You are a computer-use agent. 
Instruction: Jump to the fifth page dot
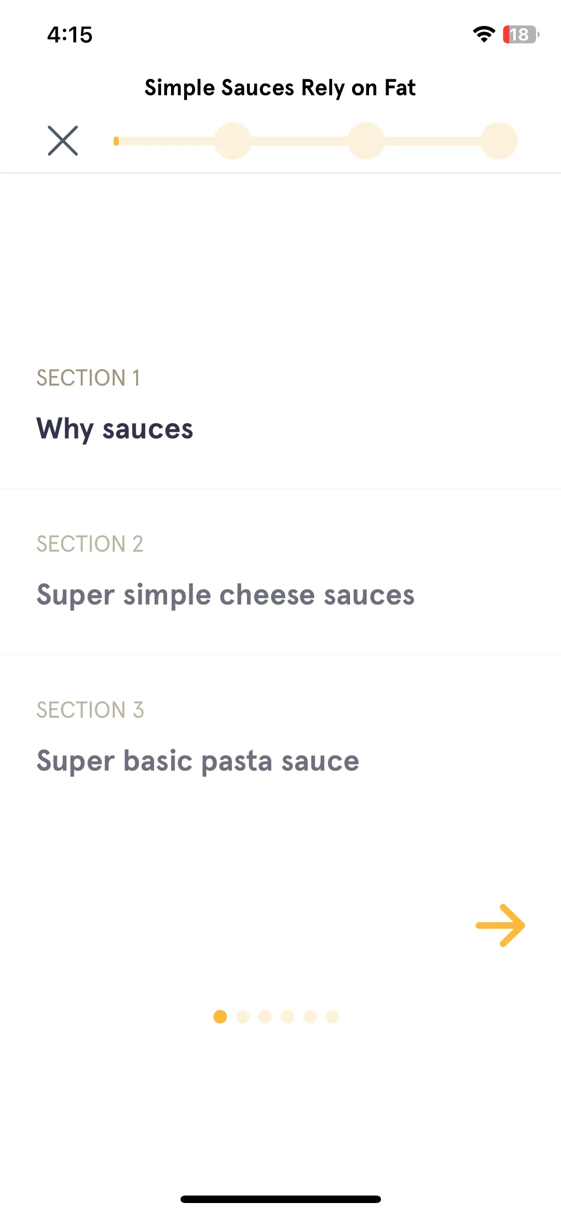pyautogui.click(x=310, y=1016)
